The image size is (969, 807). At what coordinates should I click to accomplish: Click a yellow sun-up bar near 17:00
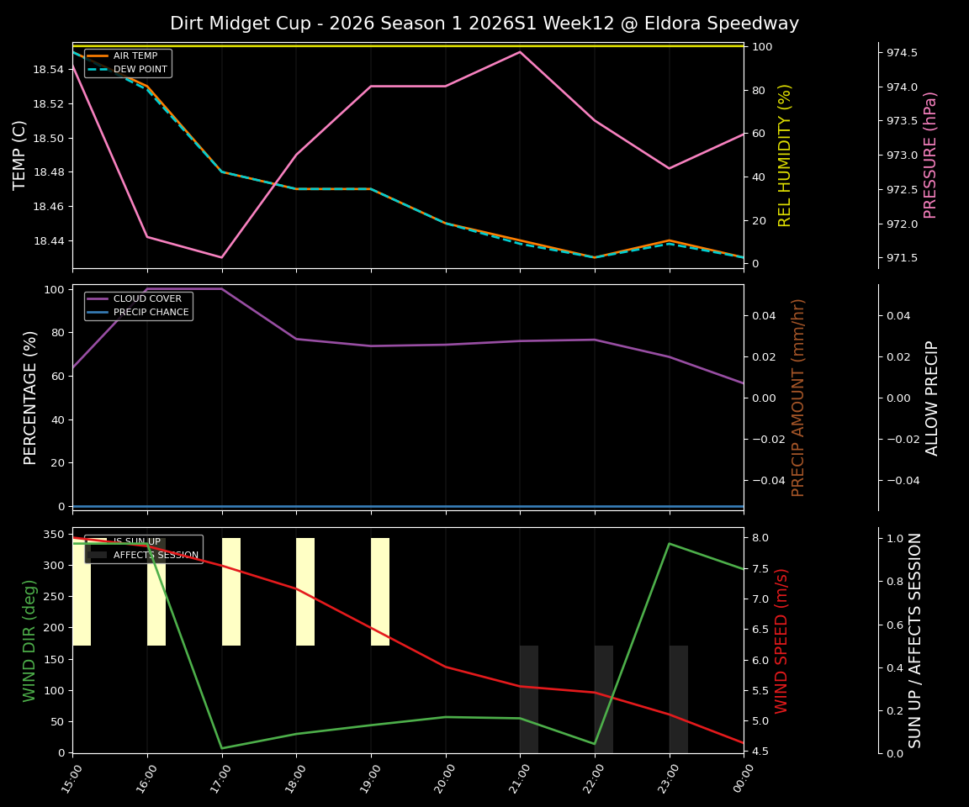pos(230,588)
